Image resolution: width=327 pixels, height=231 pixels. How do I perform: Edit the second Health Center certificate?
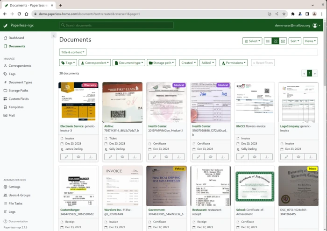click(198, 157)
